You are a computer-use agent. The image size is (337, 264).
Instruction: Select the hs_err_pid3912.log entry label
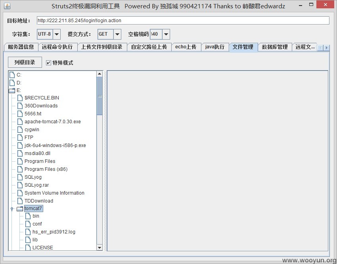(x=54, y=232)
